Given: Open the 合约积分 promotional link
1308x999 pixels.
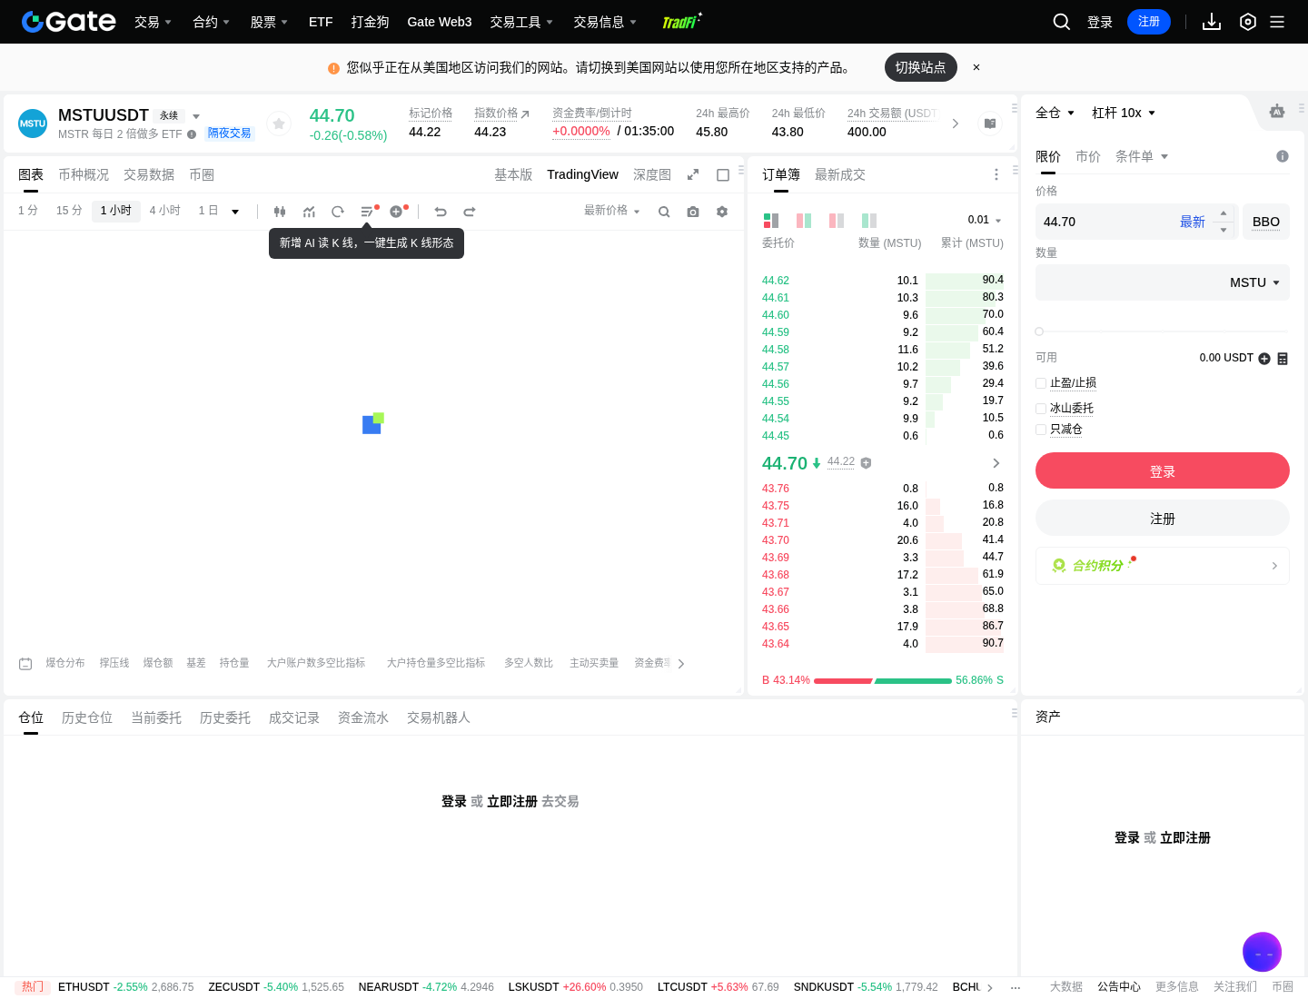Looking at the screenshot, I should 1163,566.
